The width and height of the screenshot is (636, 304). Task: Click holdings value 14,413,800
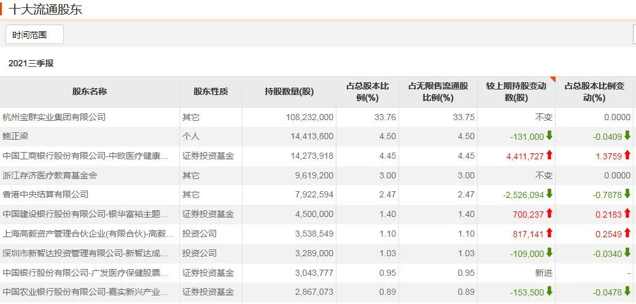click(x=312, y=137)
